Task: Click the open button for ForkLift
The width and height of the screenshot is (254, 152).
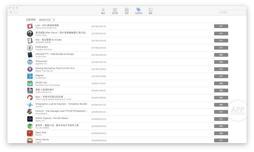Action: pos(221,112)
